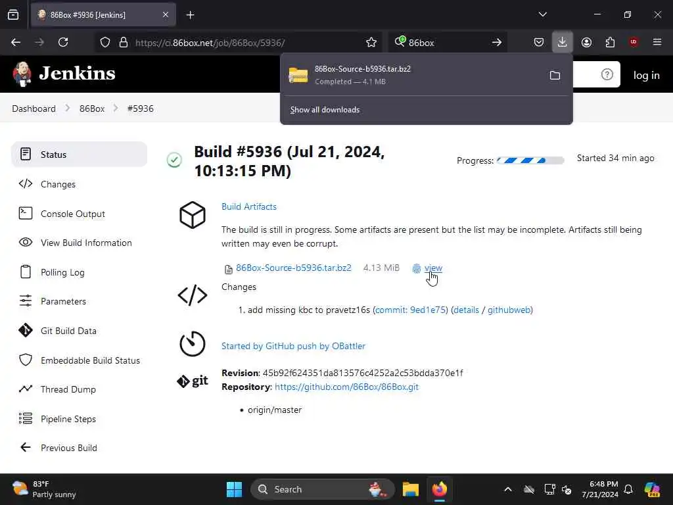673x505 pixels.
Task: Go back to the previous page
Action: 16,42
